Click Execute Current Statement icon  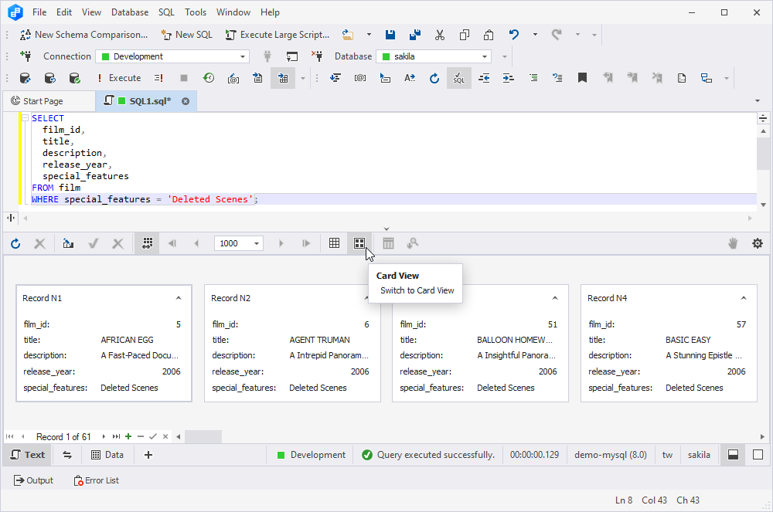158,78
